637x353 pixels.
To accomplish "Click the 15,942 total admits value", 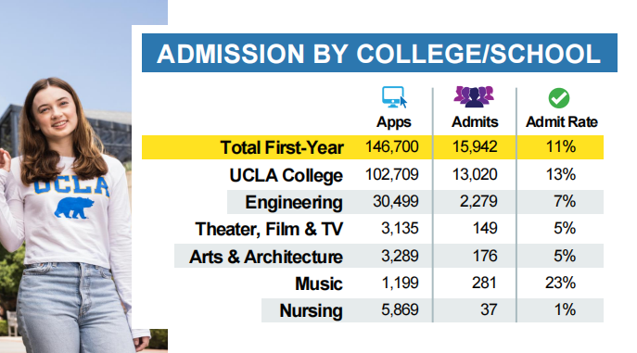I will pos(475,147).
